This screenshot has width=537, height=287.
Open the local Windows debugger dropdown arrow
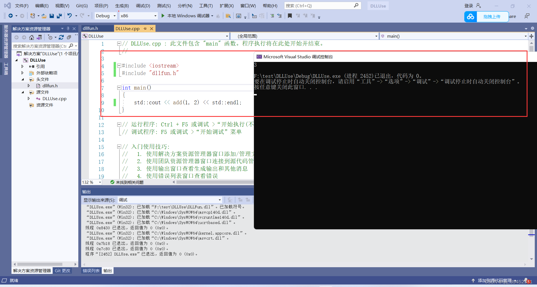[x=212, y=16]
